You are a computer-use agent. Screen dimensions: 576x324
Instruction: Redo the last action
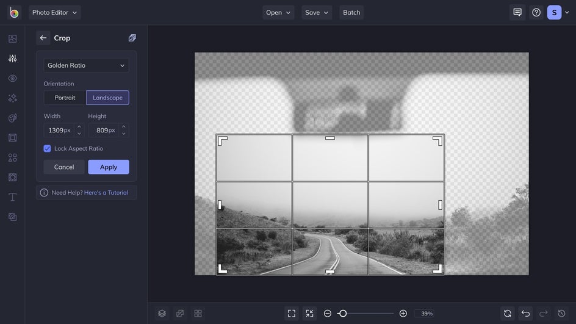coord(544,314)
